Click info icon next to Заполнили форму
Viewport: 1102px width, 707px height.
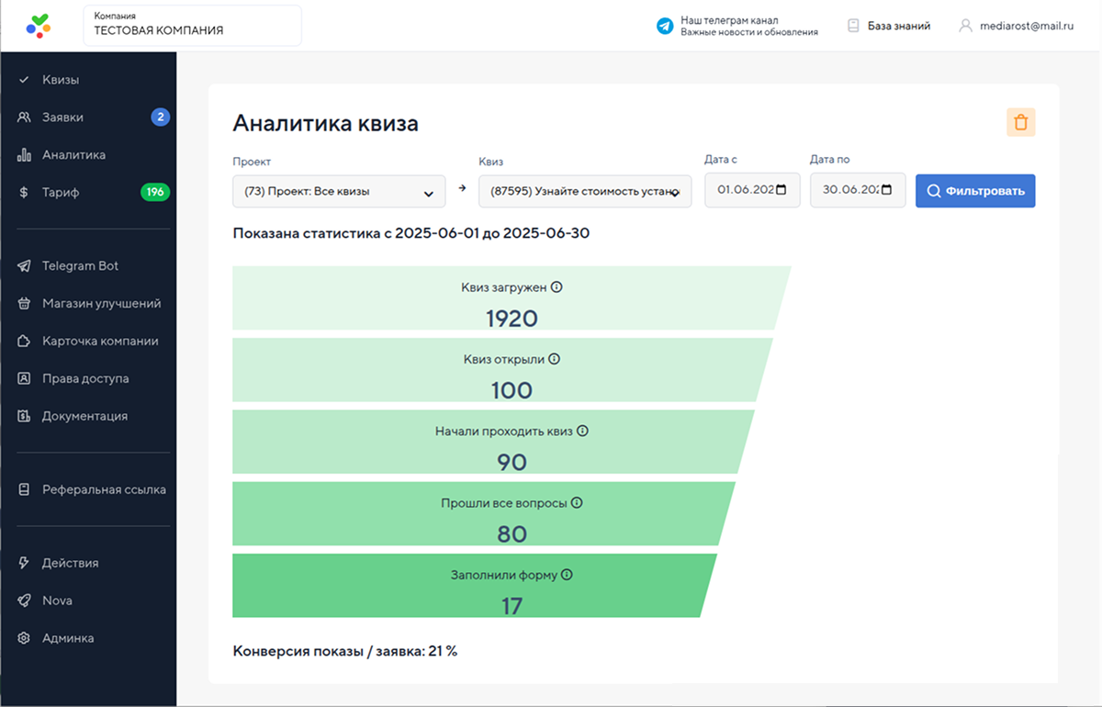pyautogui.click(x=567, y=575)
